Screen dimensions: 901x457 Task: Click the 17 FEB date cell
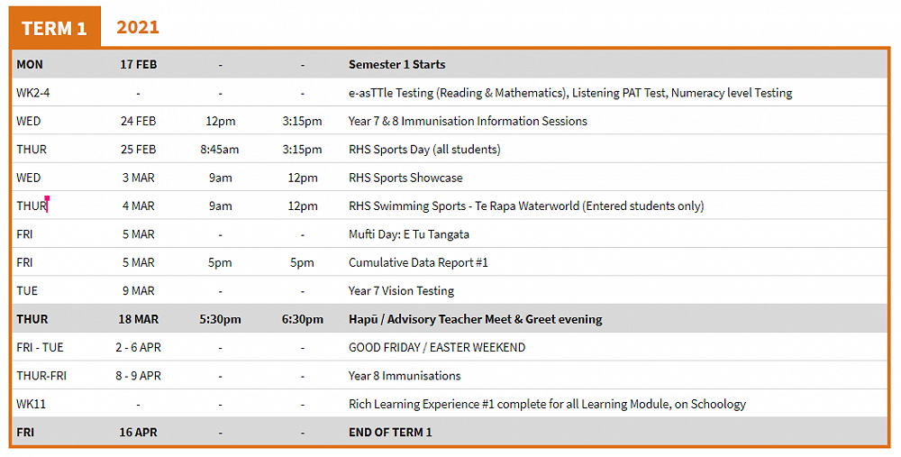click(139, 65)
